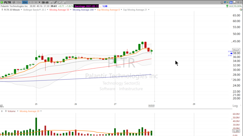The width and height of the screenshot is (243, 136).
Task: Open the color palette settings icon
Action: [241, 10]
